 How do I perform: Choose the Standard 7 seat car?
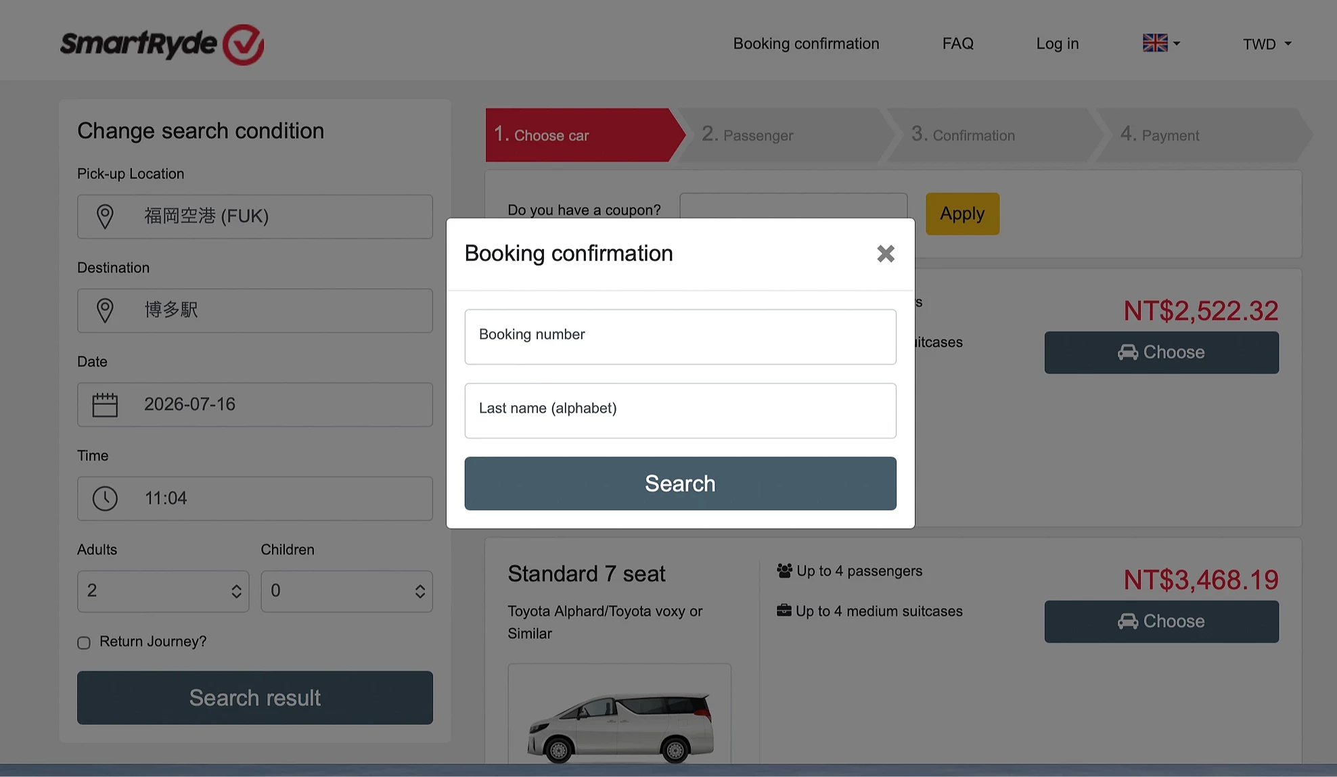[1161, 621]
